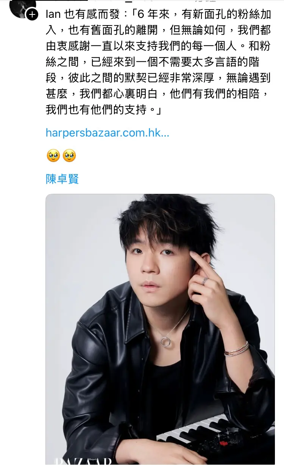Tap the second teary-eyed emoji
284x465 pixels.
(69, 156)
